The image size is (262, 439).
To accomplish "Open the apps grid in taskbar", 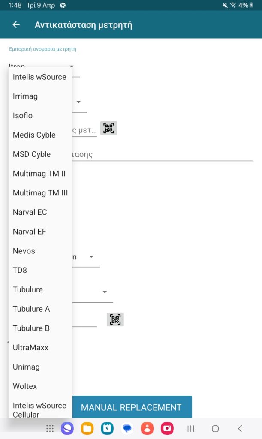I will (50, 428).
